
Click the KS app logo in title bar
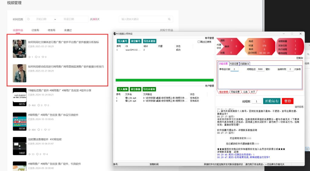pos(115,34)
